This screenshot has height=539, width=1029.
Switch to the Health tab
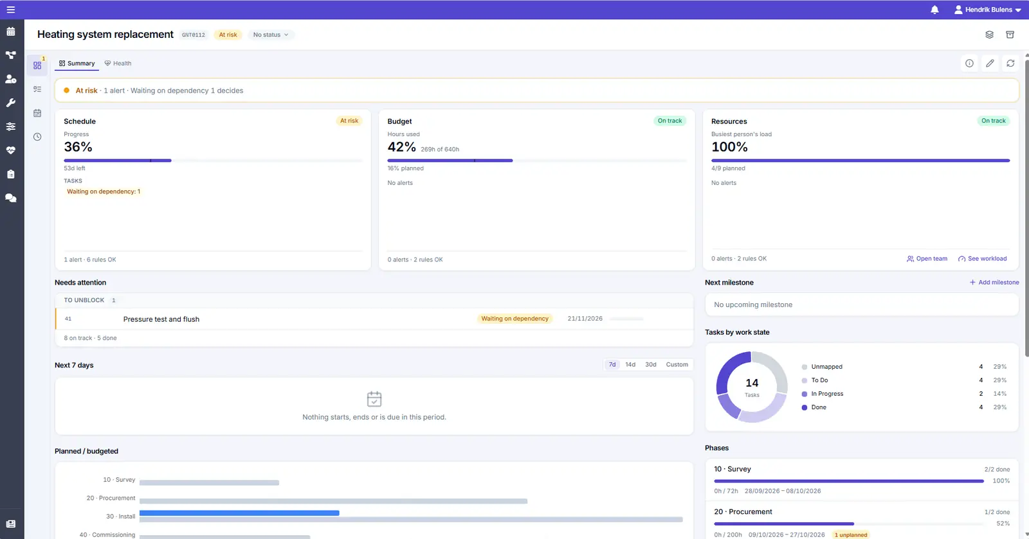pyautogui.click(x=118, y=64)
